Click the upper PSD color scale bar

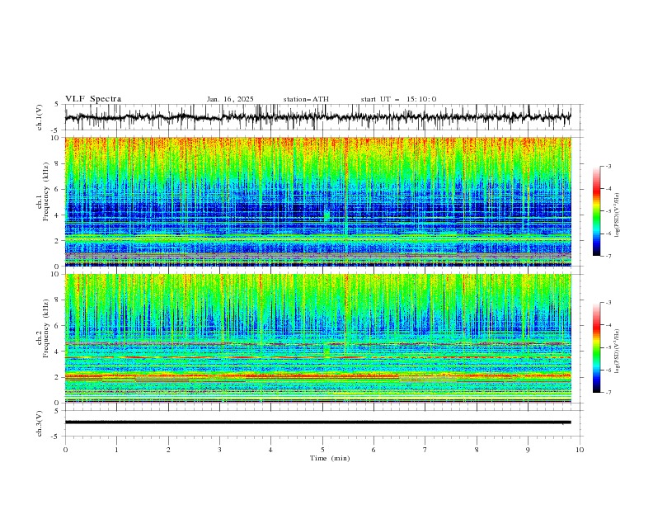(x=596, y=211)
